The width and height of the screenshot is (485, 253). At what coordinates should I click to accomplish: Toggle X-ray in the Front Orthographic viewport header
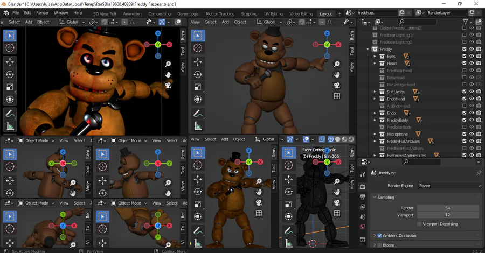pos(322,139)
